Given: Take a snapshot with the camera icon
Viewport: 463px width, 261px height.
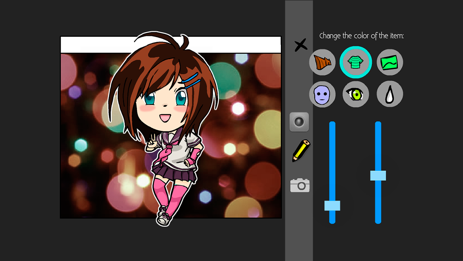Looking at the screenshot, I should coord(300,185).
